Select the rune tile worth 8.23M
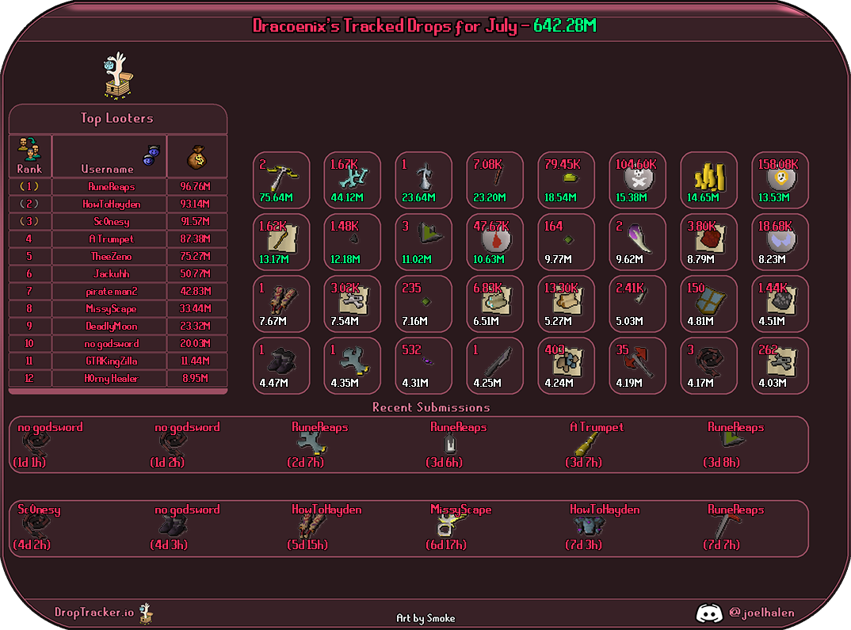This screenshot has width=851, height=630. pyautogui.click(x=780, y=242)
